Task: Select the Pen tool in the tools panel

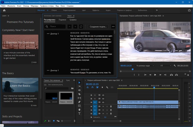Action: point(80,102)
